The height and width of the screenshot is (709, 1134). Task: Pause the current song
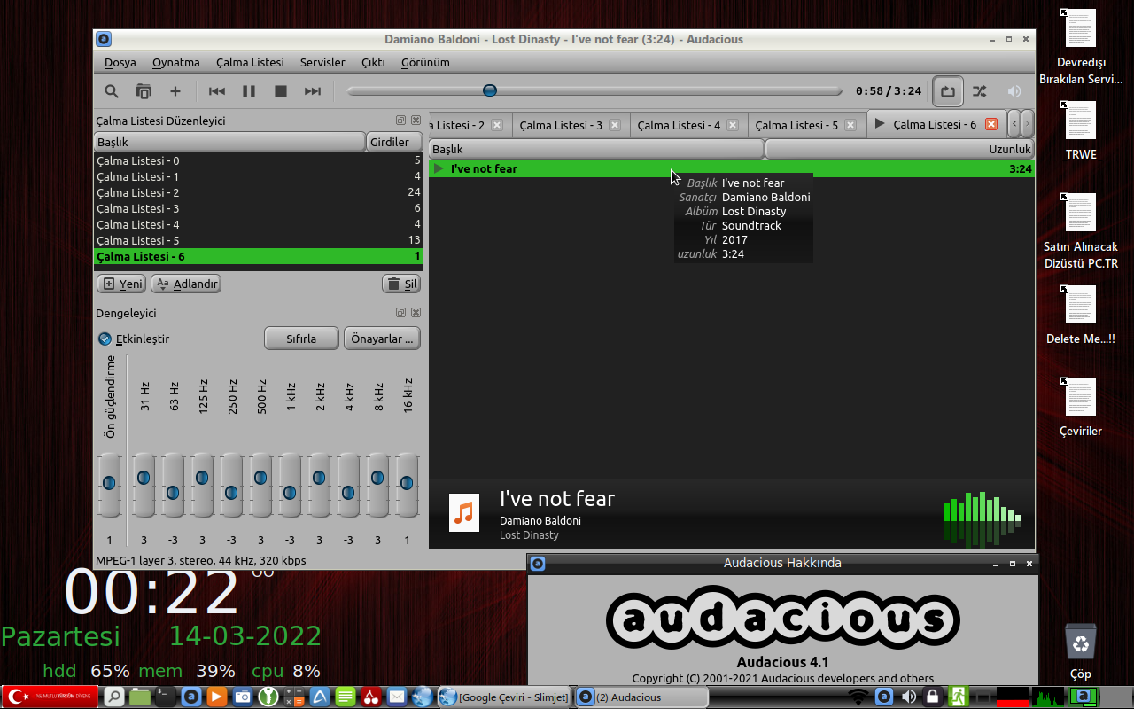[249, 91]
